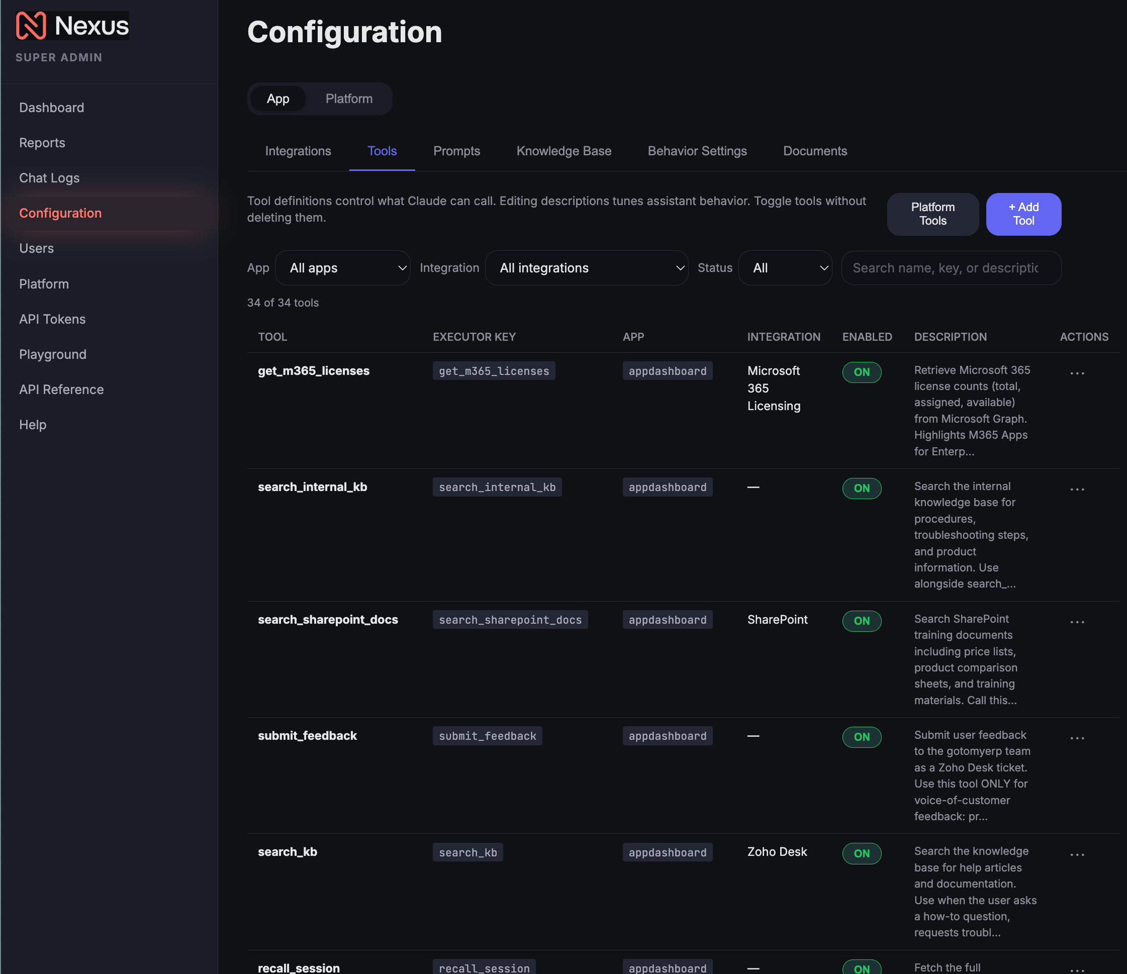Click search_kb executor key chip
This screenshot has width=1127, height=974.
point(468,852)
